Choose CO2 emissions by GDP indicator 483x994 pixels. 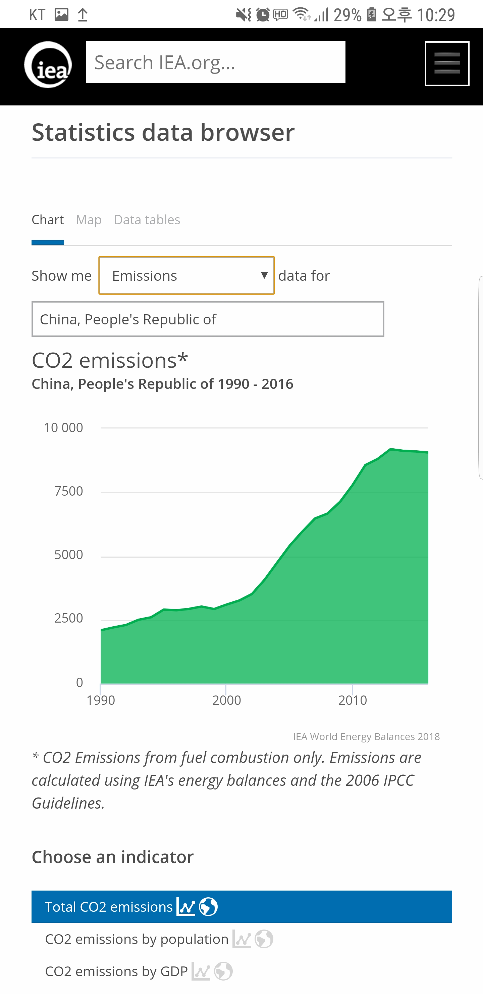116,971
